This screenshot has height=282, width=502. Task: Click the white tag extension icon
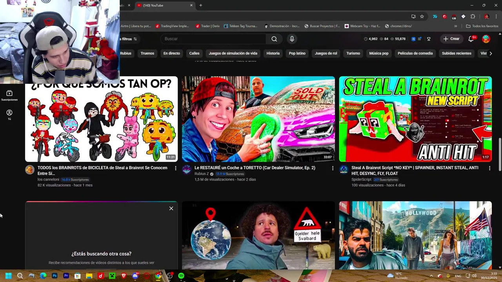463,16
